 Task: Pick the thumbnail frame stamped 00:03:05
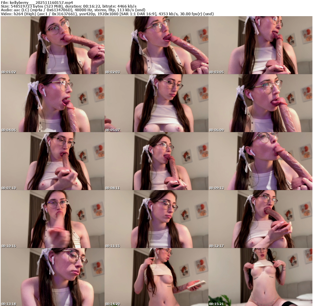[260, 45]
